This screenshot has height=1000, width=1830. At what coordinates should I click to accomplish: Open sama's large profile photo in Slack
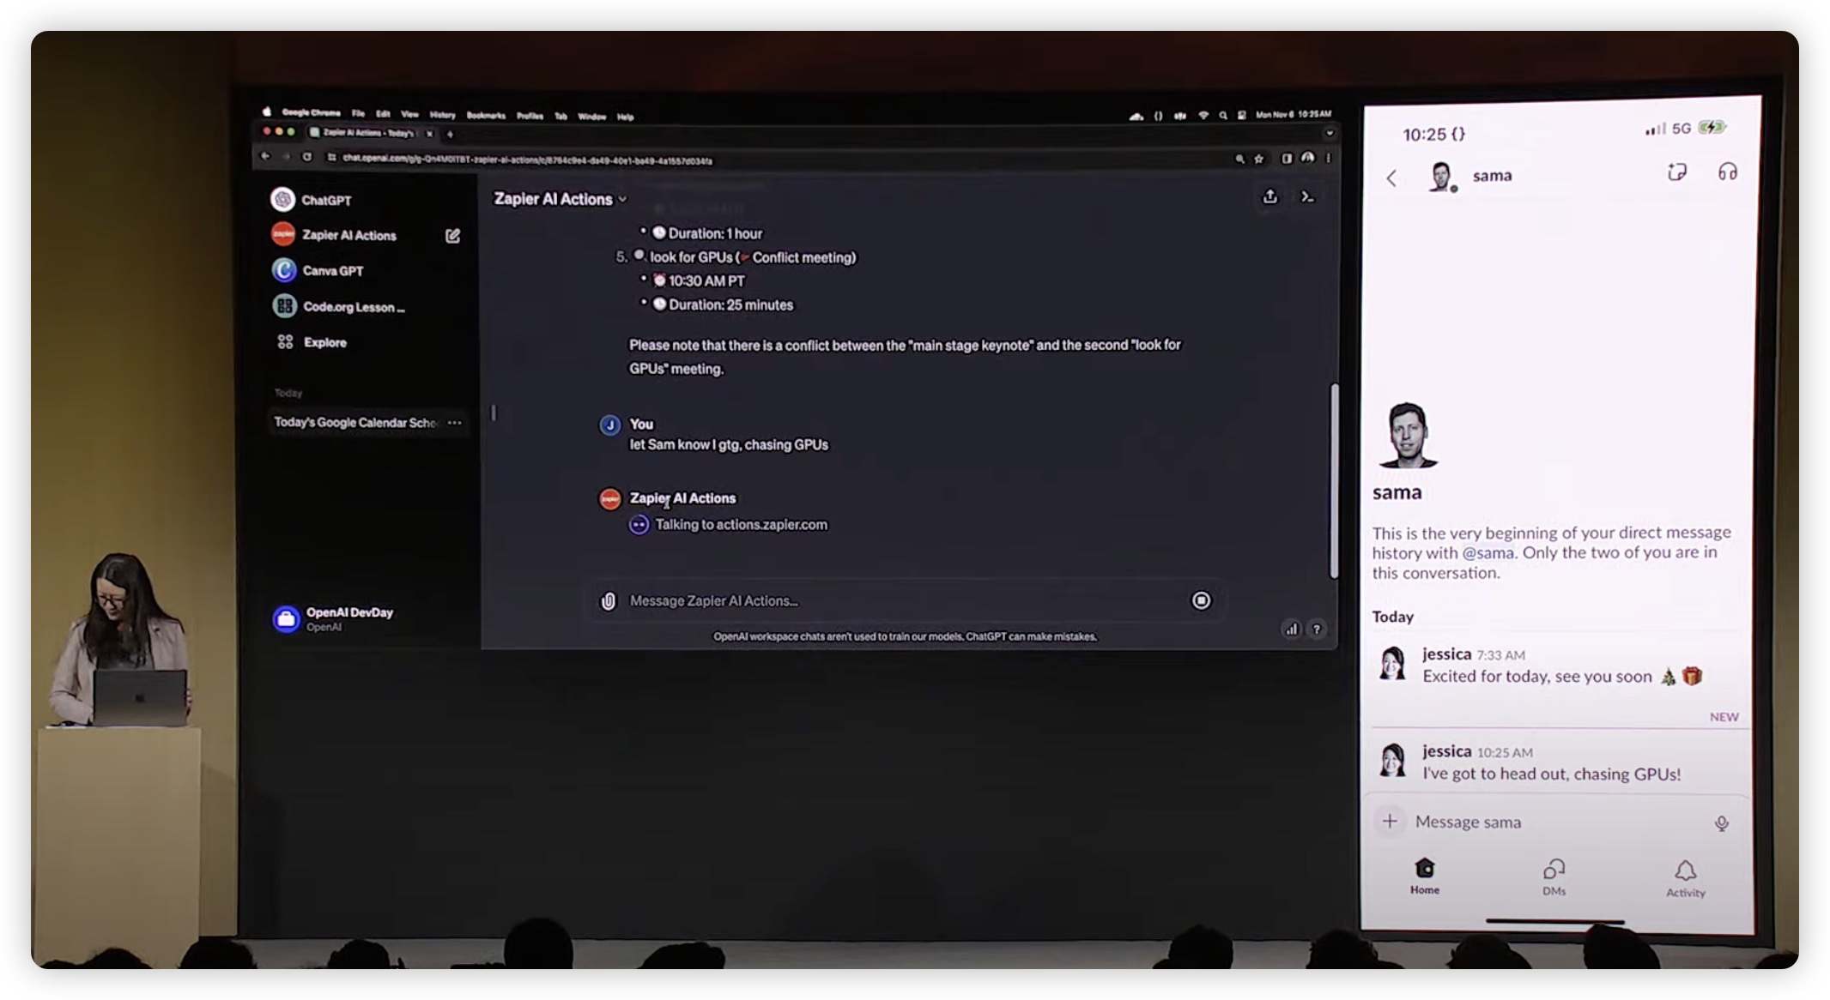[x=1408, y=435]
